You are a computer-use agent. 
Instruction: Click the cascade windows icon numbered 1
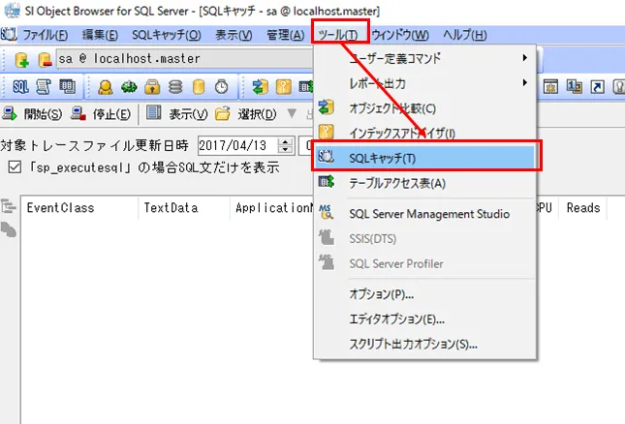tap(574, 87)
